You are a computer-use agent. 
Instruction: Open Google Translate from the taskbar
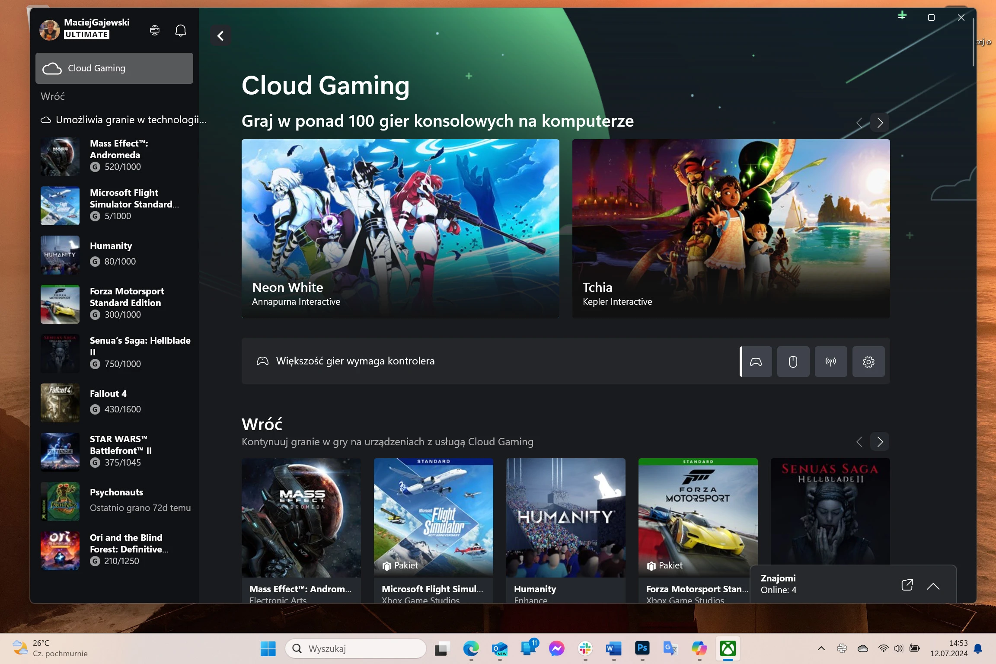tap(670, 648)
